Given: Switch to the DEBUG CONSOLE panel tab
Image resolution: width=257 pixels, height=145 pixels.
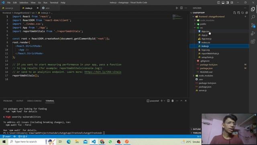Looking at the screenshot, I should click(34, 101).
